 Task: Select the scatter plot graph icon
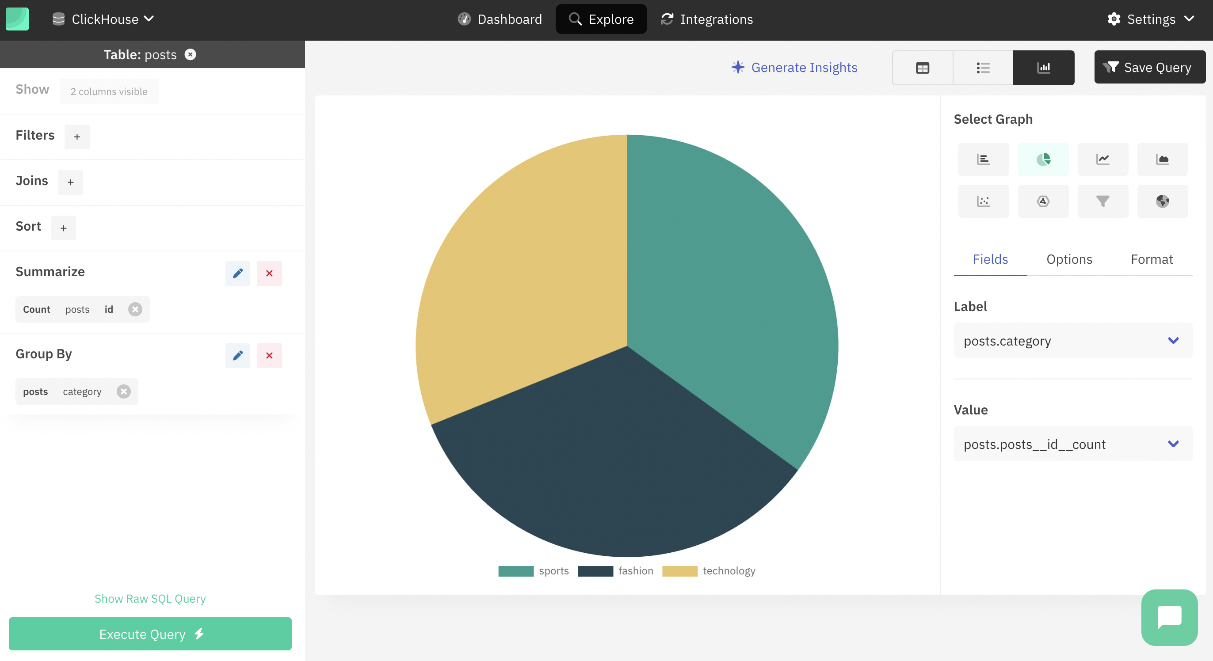coord(984,200)
